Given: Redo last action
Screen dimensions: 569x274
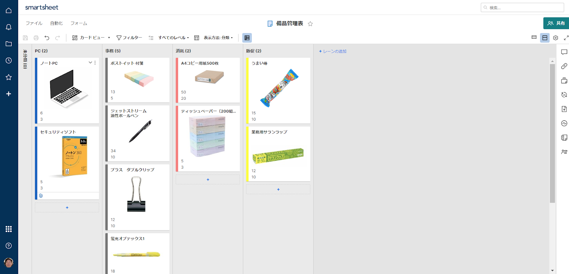Looking at the screenshot, I should (x=58, y=38).
